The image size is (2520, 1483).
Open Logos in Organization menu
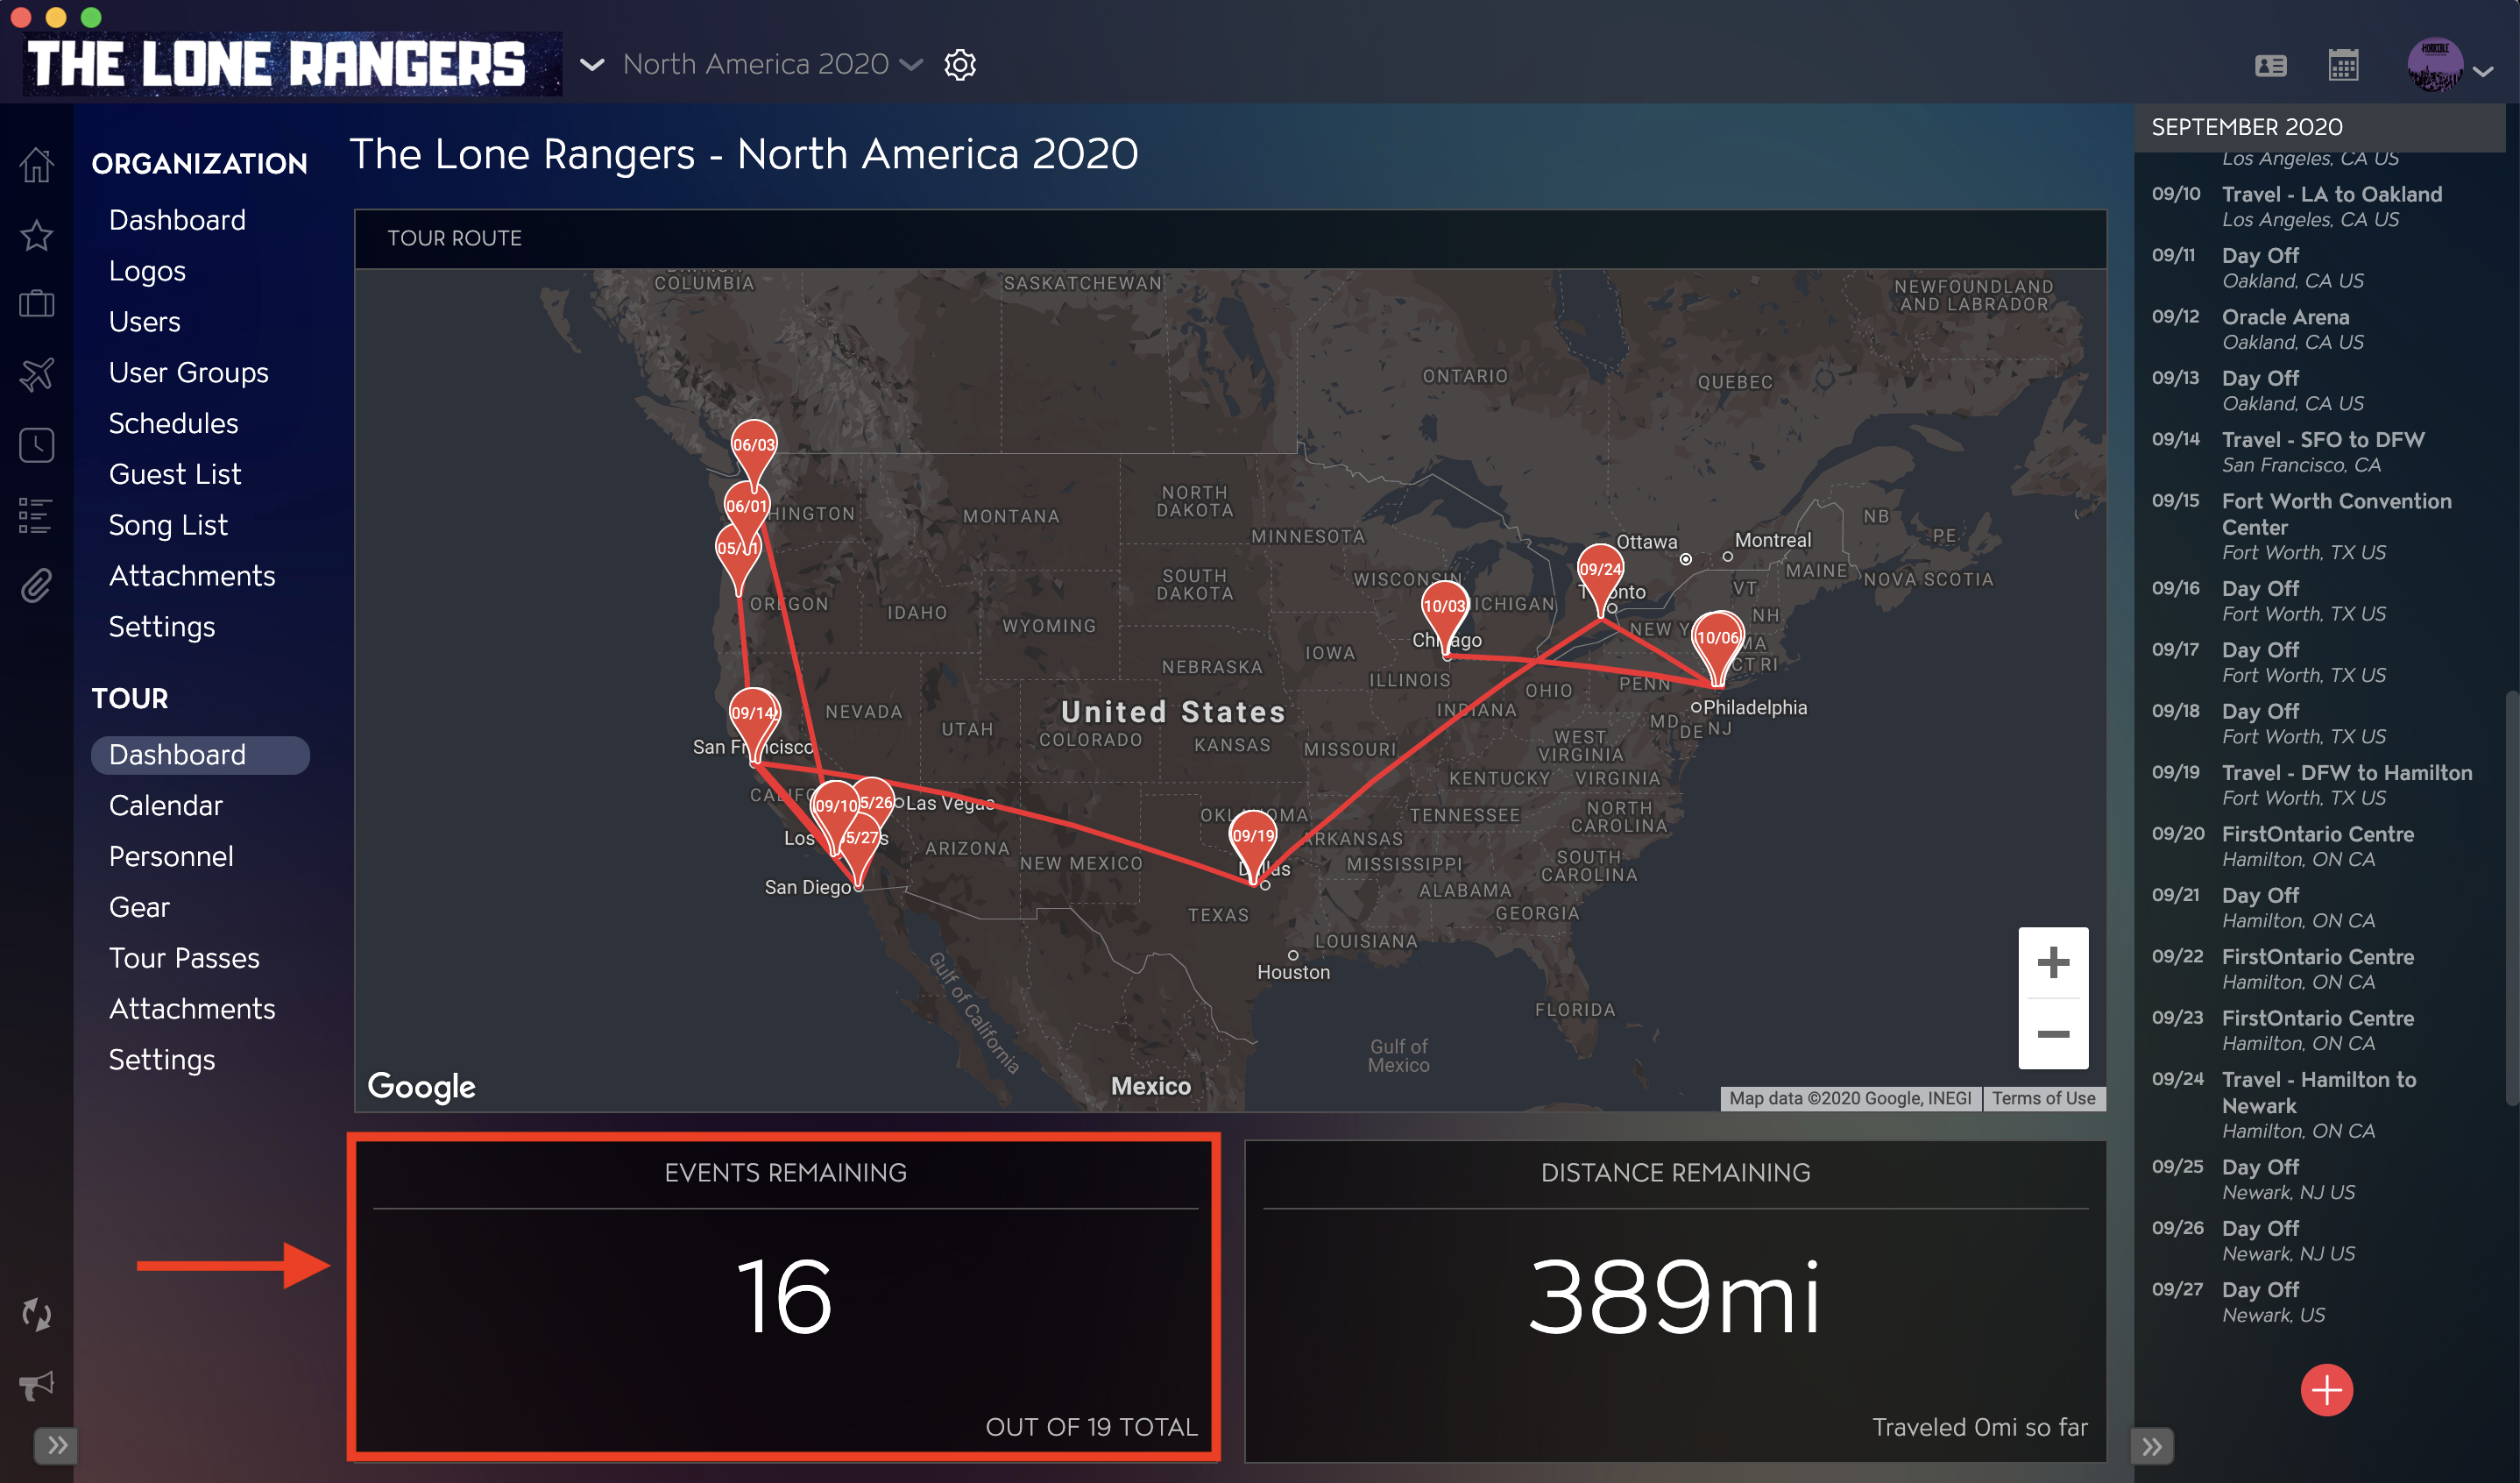tap(147, 271)
